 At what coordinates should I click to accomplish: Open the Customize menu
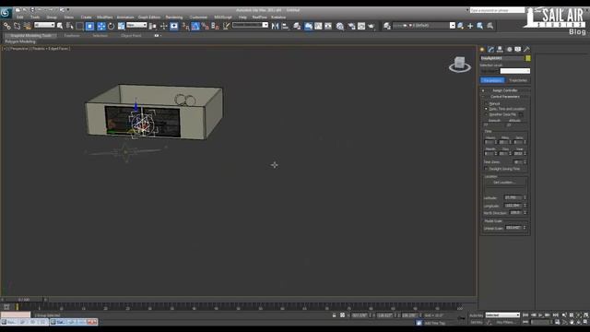[198, 18]
